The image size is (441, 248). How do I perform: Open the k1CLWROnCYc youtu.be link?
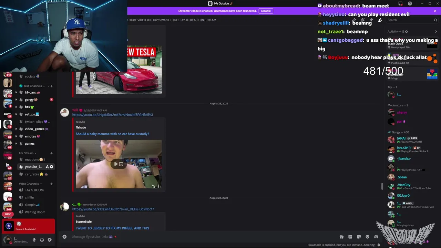[x=113, y=209]
